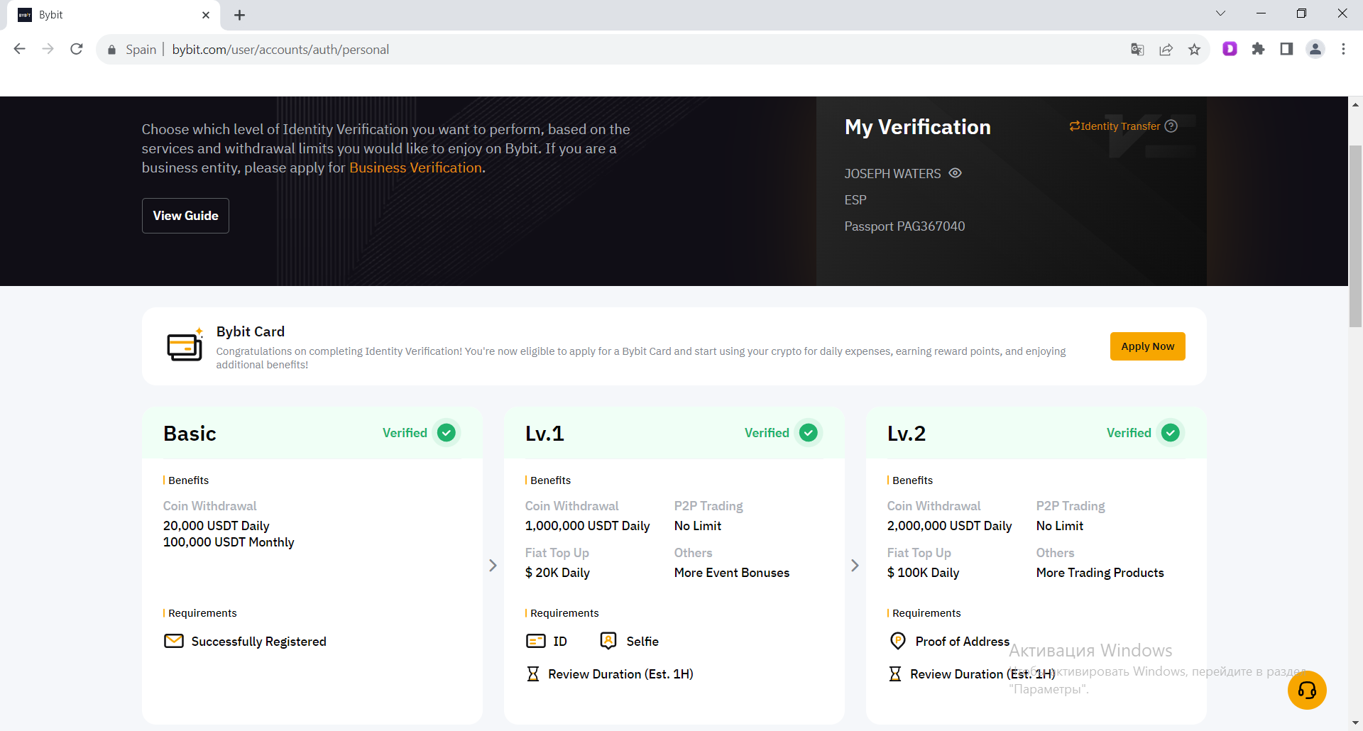This screenshot has width=1363, height=731.
Task: Expand the chevron between Lv.1 and Lv.2
Action: point(855,566)
